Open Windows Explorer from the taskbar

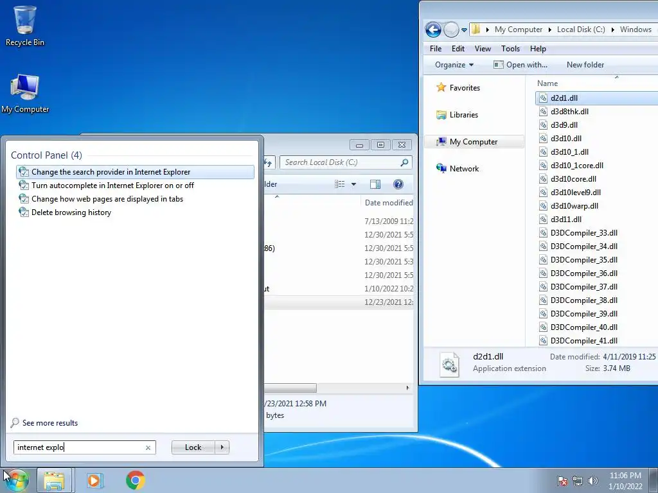tap(55, 480)
